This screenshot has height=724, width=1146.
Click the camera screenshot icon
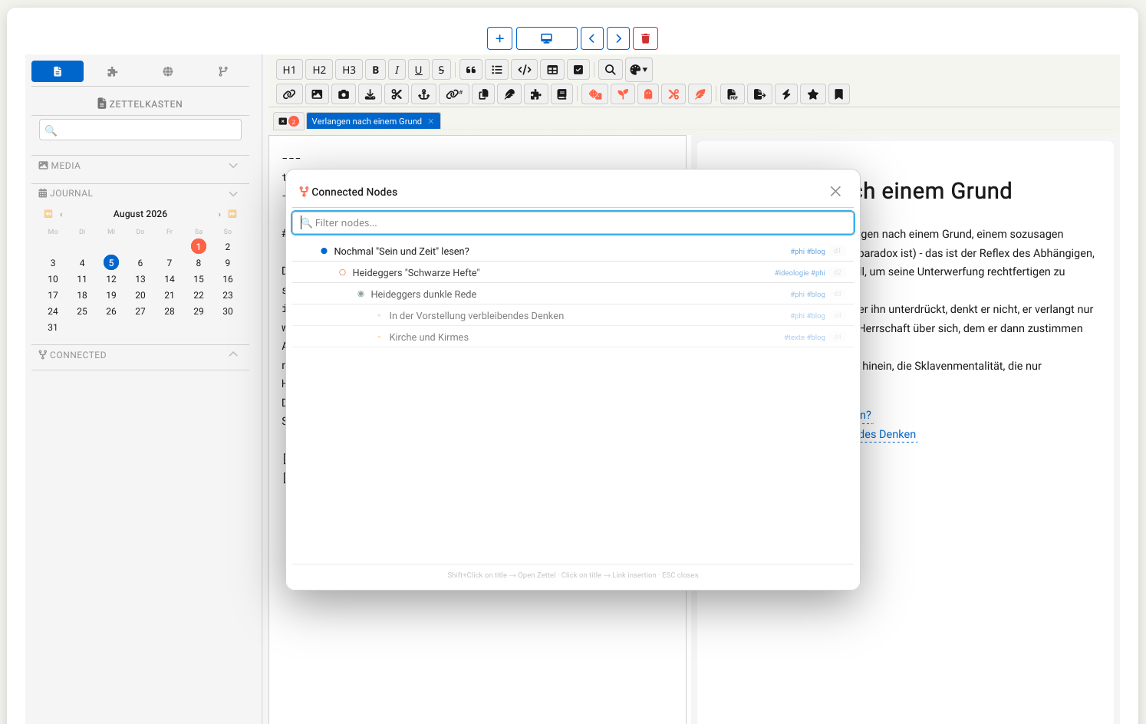click(x=344, y=94)
